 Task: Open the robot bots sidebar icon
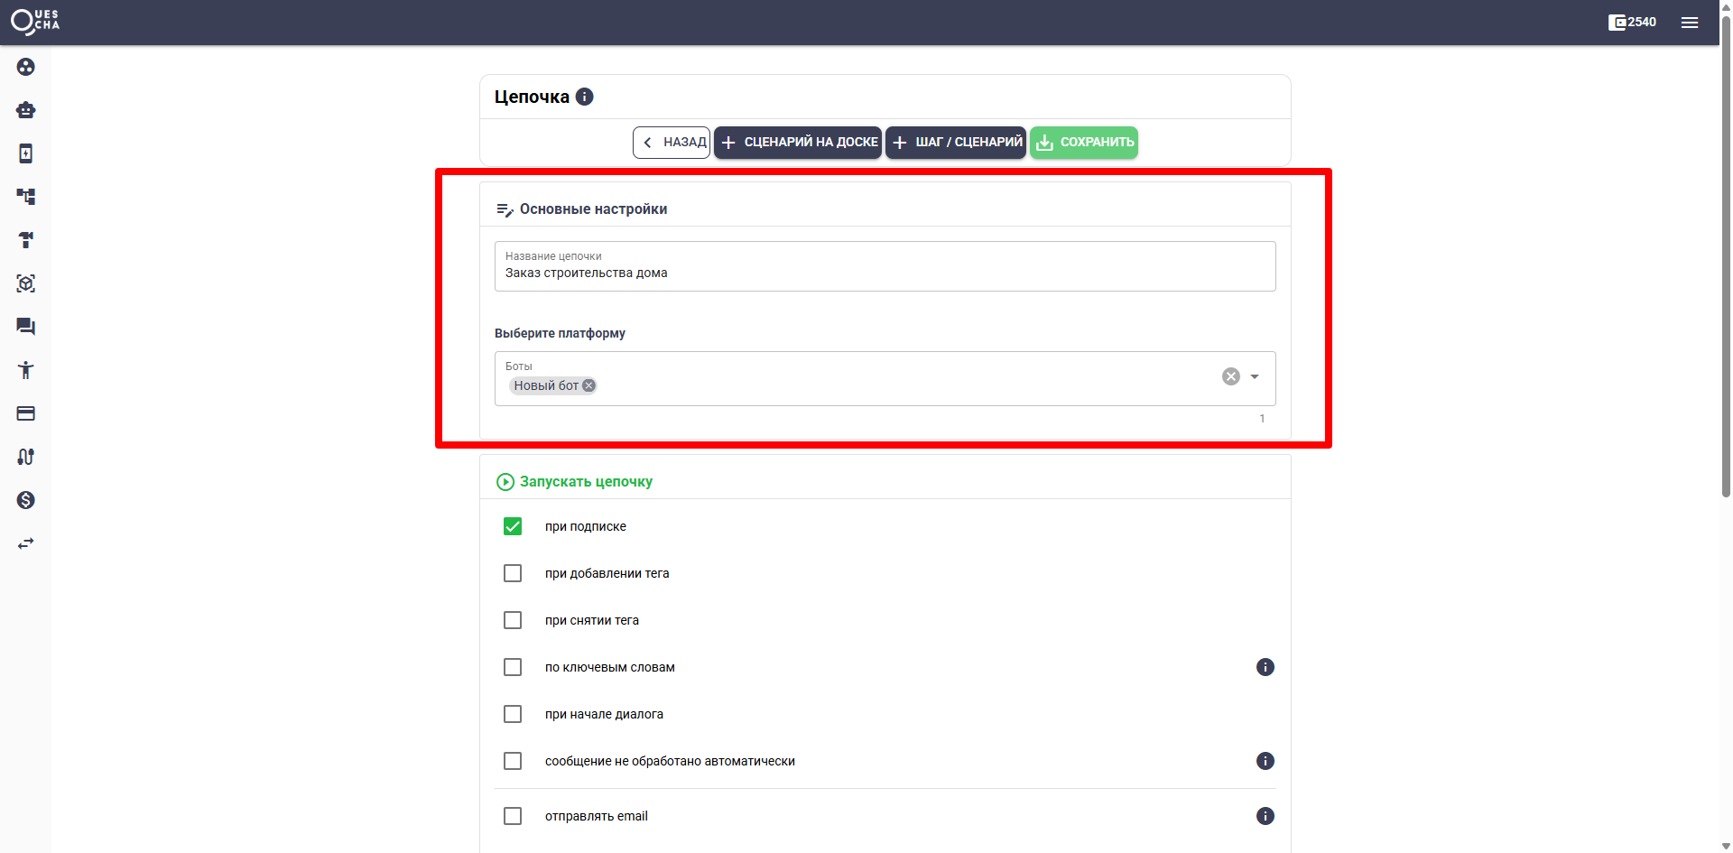pos(25,110)
